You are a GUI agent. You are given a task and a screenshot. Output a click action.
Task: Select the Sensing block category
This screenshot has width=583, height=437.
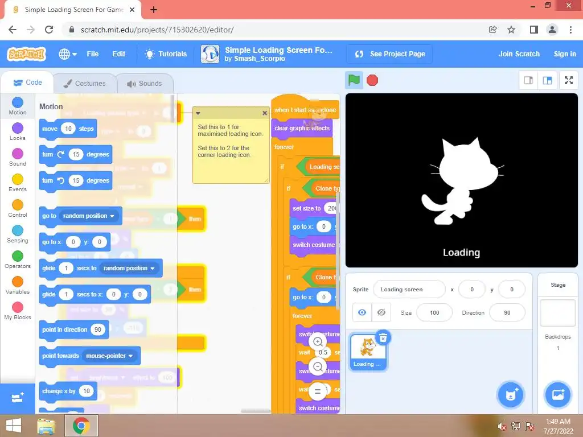(x=18, y=234)
